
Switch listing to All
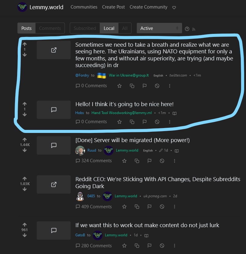tap(125, 28)
